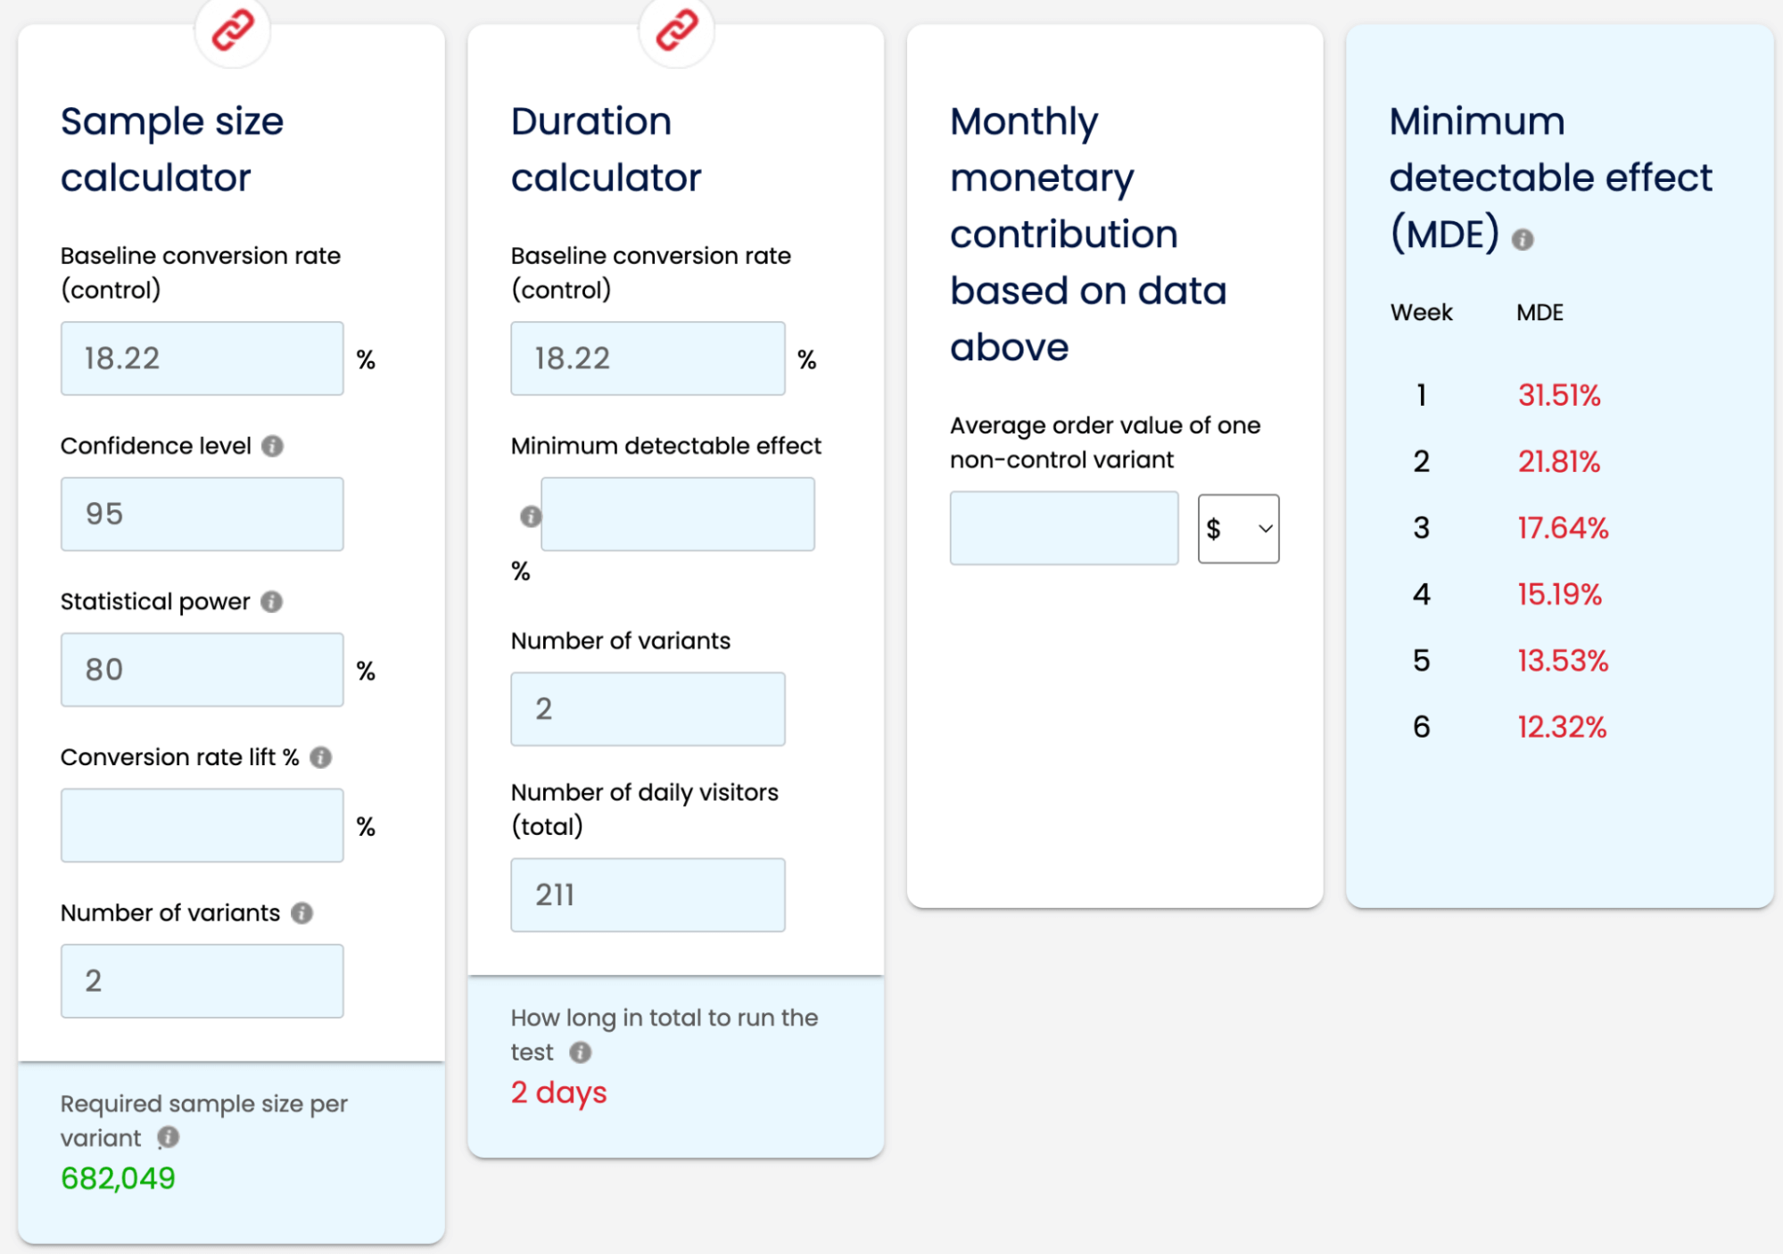Image resolution: width=1783 pixels, height=1254 pixels.
Task: Open MDE heading info icon
Action: [1523, 239]
